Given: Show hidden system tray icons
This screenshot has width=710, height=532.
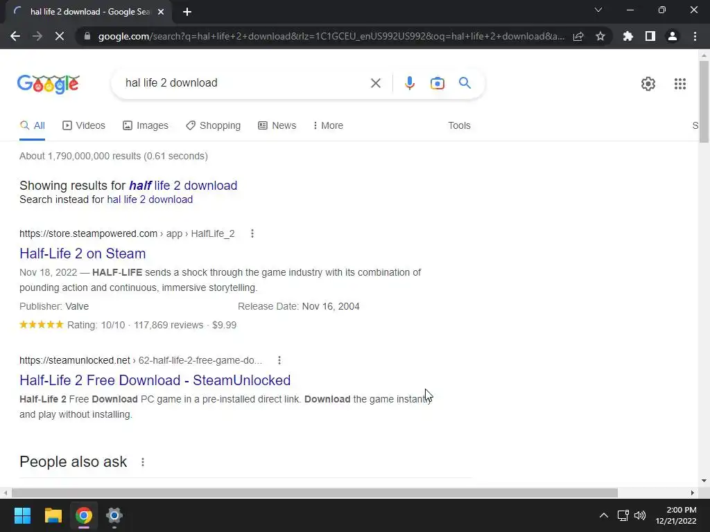Looking at the screenshot, I should click(604, 515).
